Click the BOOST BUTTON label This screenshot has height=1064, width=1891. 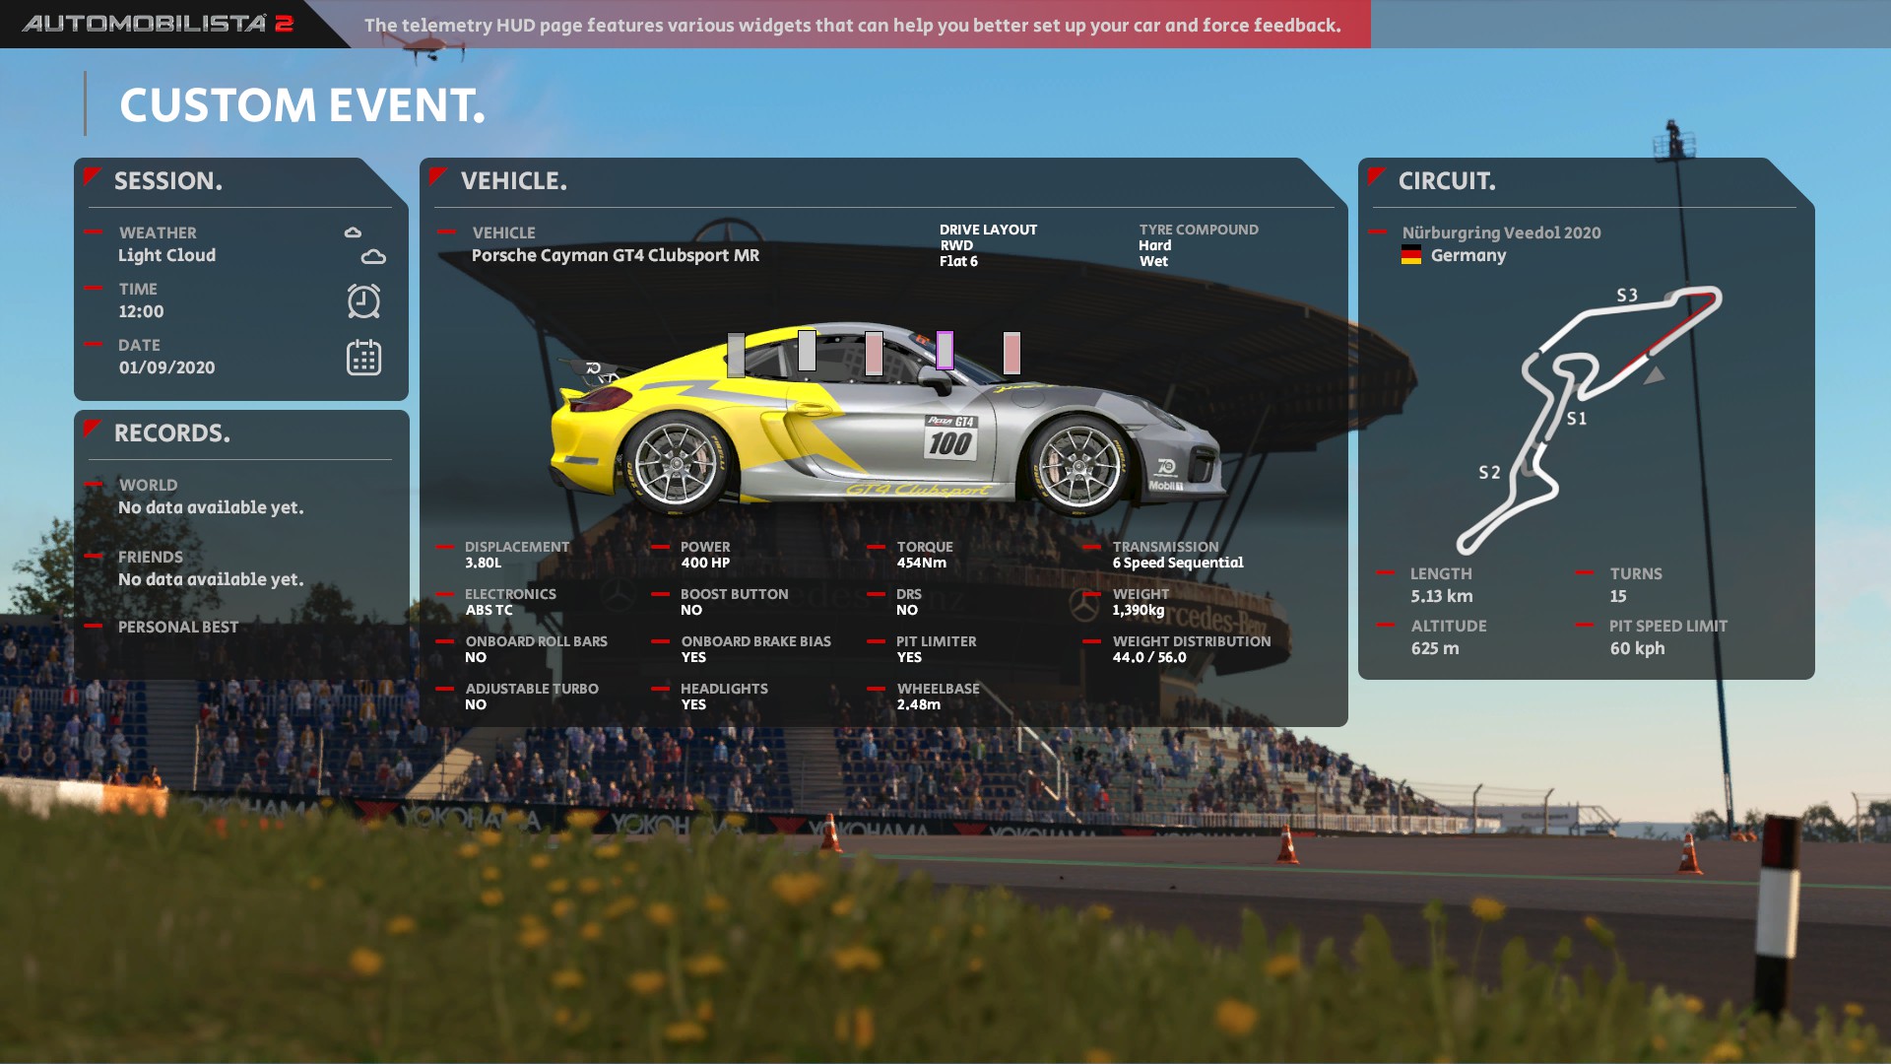pos(734,594)
